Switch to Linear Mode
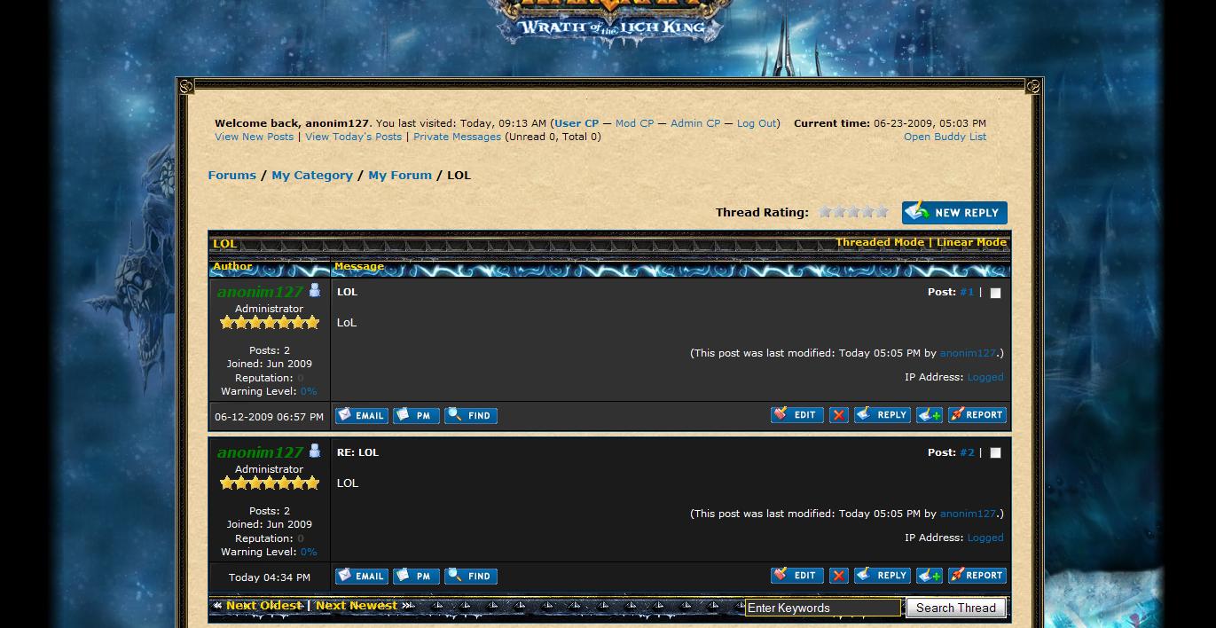 (971, 242)
